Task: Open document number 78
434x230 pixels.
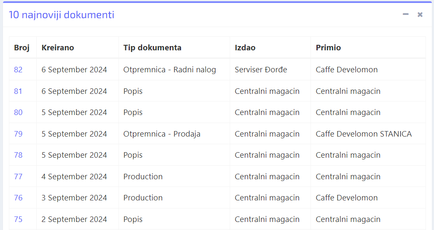Action: [x=18, y=155]
